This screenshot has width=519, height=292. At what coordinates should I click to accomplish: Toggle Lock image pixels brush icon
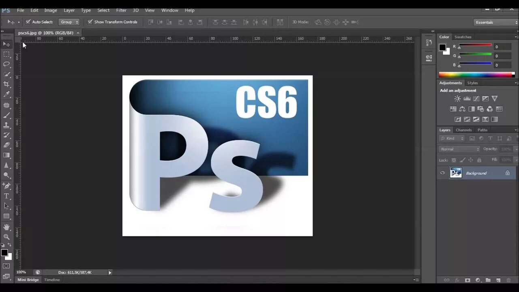462,160
